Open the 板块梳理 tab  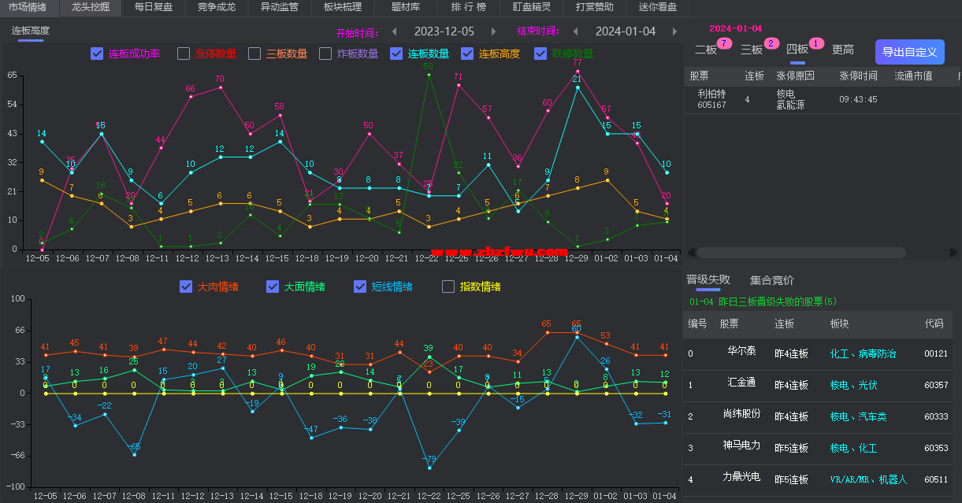pos(343,8)
